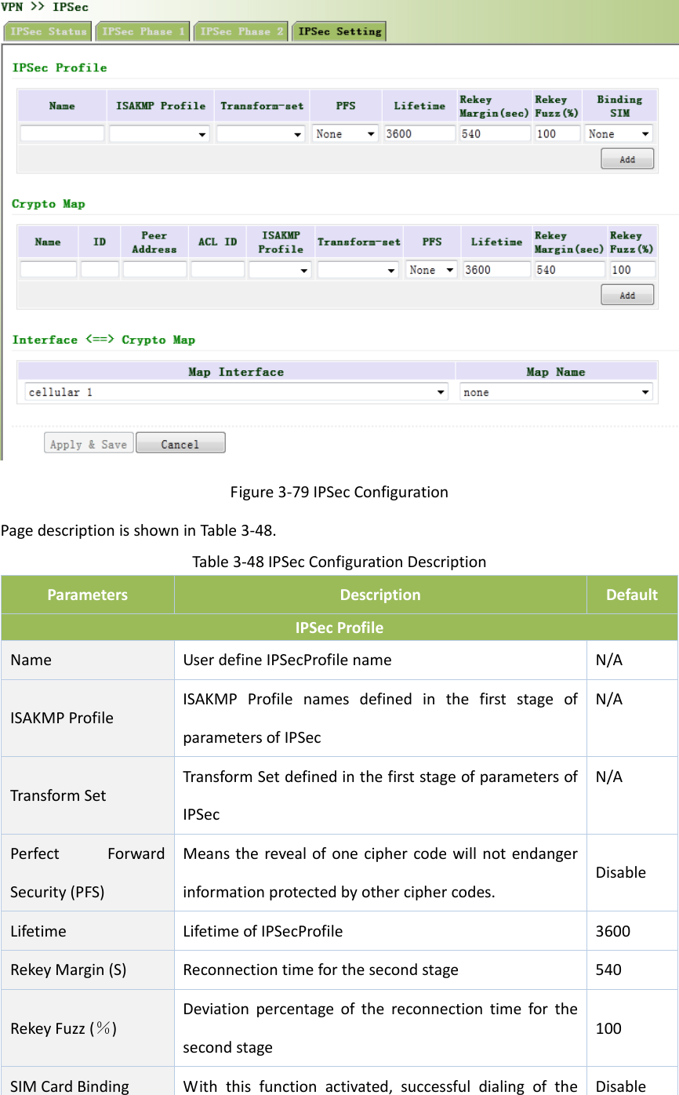Image resolution: width=679 pixels, height=1095 pixels.
Task: Open the ISAKMP Profile dropdown in Crypto Map
Action: (279, 269)
